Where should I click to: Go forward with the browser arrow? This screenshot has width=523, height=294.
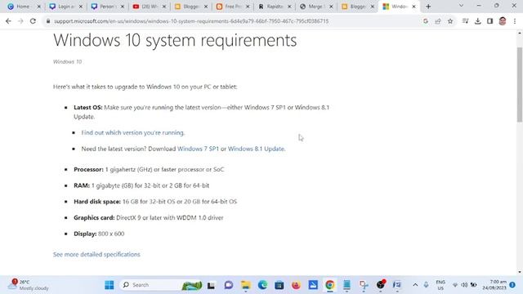pyautogui.click(x=20, y=21)
